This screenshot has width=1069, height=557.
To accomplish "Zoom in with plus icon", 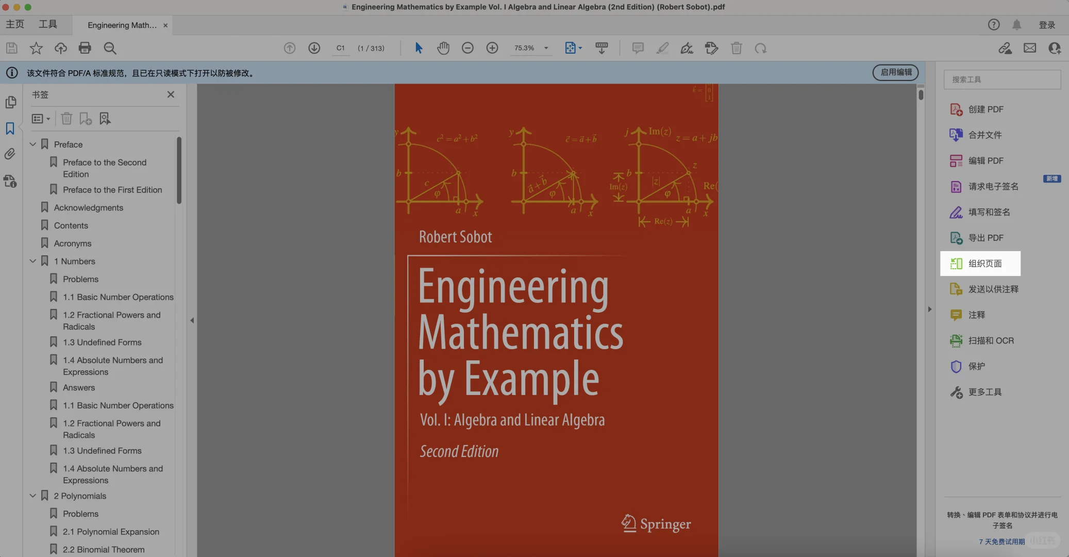I will click(492, 48).
